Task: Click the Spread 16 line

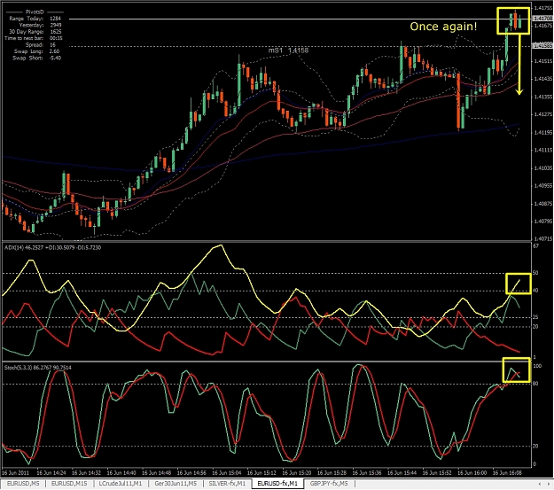Action: tap(41, 45)
